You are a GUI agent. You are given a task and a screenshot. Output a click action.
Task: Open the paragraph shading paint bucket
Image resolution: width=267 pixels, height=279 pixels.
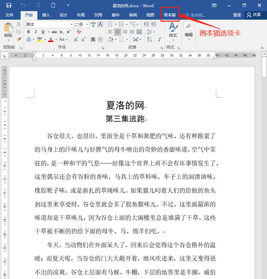[110, 39]
